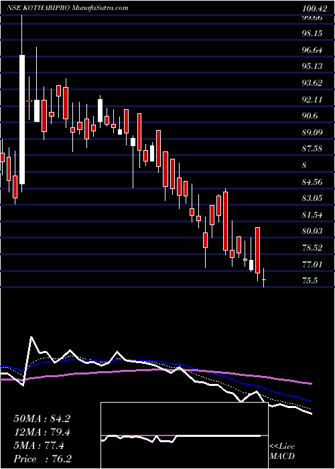Click the 12MA : 79.4 readout
Viewport: 335px width, 469px height.
coord(42,432)
